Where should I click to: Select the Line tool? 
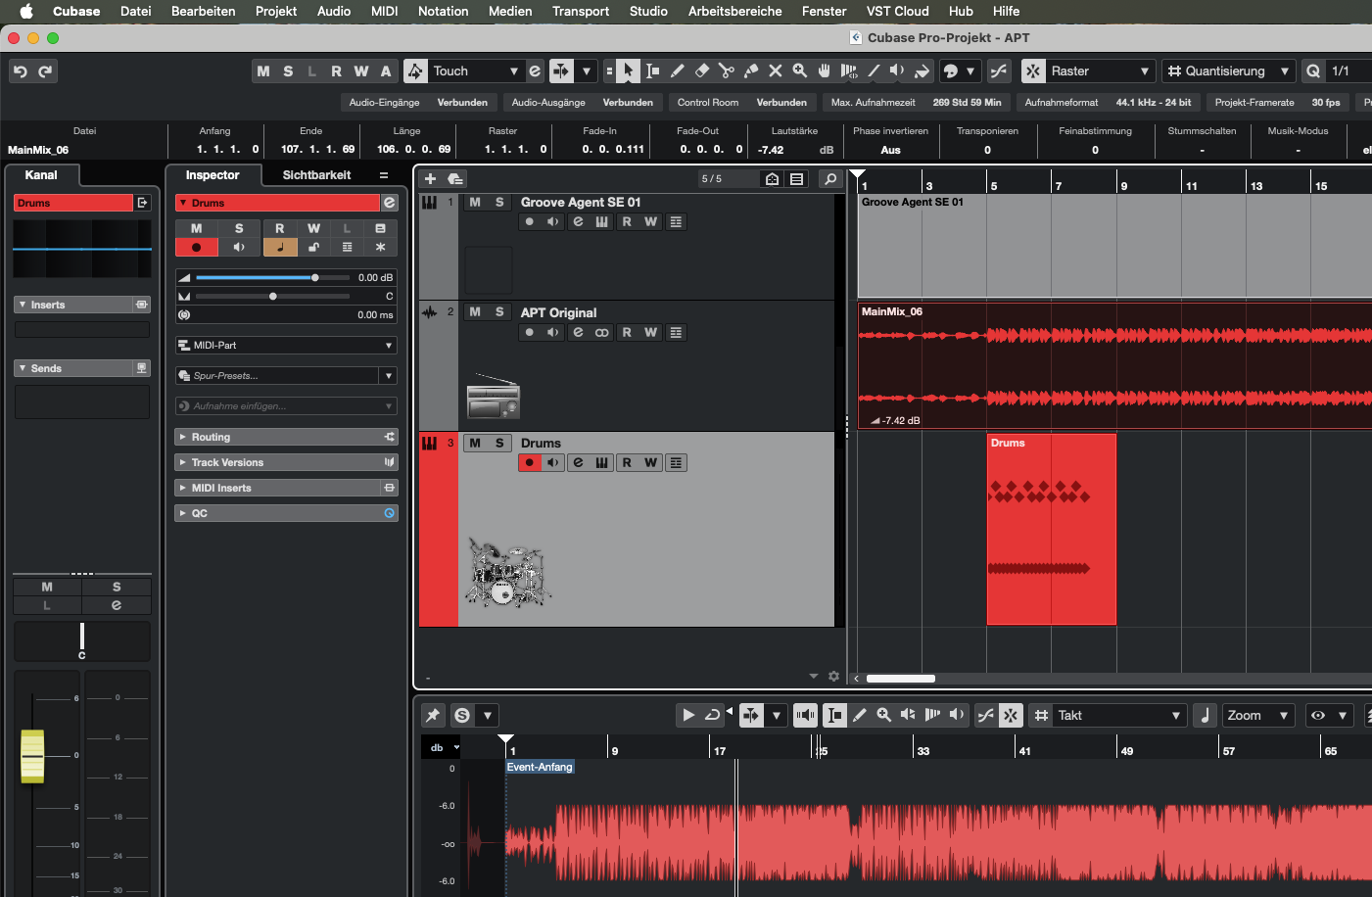click(874, 71)
